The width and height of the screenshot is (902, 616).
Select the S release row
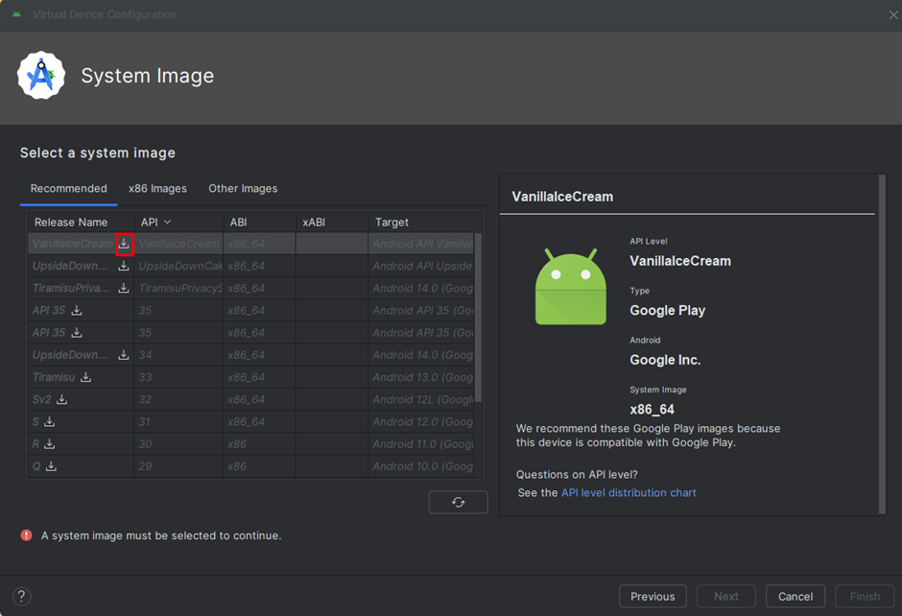250,421
